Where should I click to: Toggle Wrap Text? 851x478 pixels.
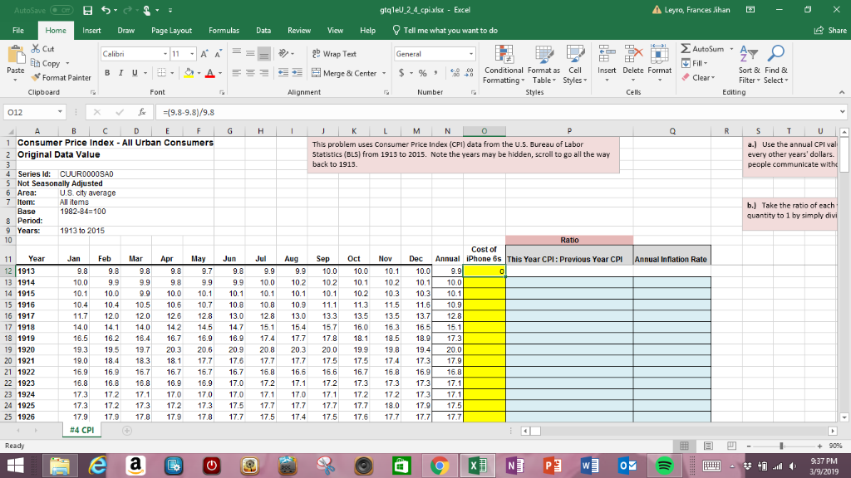point(334,54)
